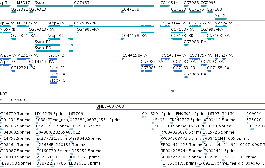Click the MED17 gene label
The height and width of the screenshot is (168, 265).
point(23,3)
